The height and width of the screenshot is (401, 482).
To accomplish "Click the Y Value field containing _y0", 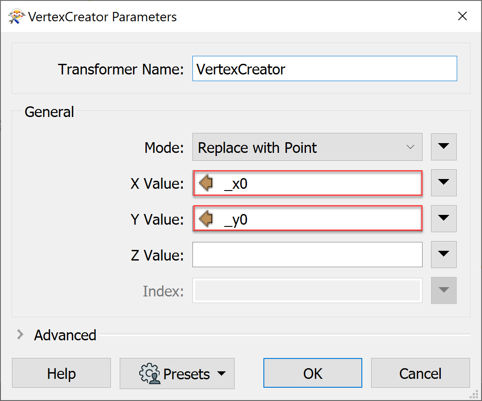I will [307, 219].
